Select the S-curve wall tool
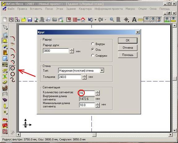The width and height of the screenshot is (178, 143). [12, 80]
